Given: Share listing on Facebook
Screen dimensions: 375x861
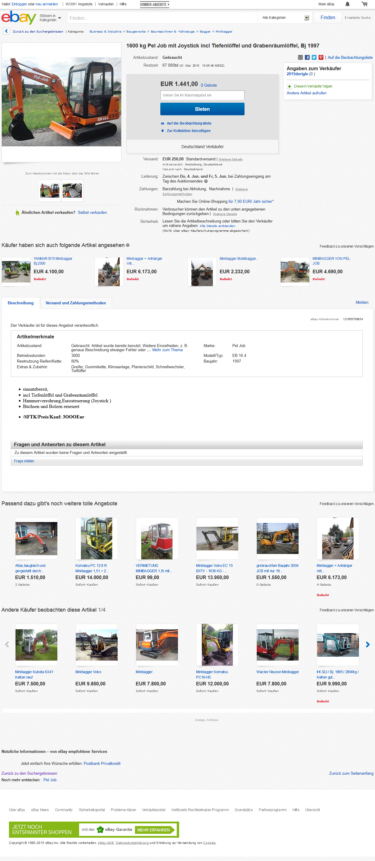Looking at the screenshot, I should pyautogui.click(x=307, y=57).
